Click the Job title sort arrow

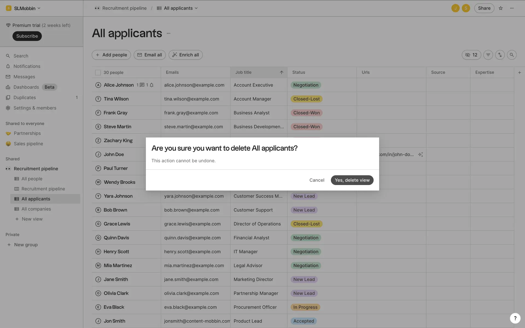[281, 72]
